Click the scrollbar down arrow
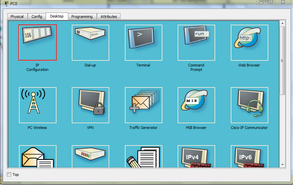Image resolution: width=293 pixels, height=185 pixels. pyautogui.click(x=283, y=165)
